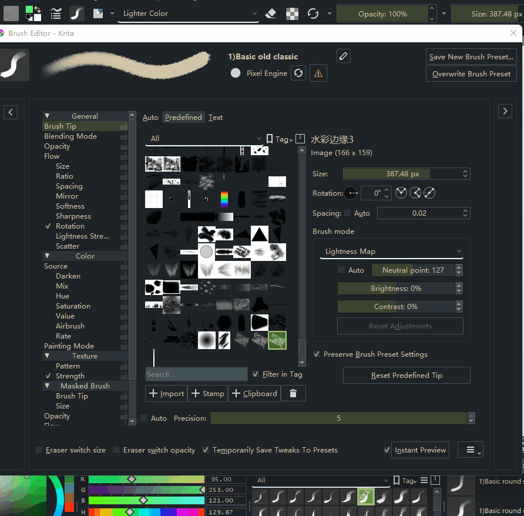The image size is (524, 516).
Task: Click the first rotation preset icon
Action: (401, 193)
